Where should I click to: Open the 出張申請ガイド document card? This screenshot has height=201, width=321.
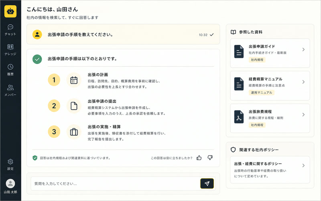coord(270,53)
